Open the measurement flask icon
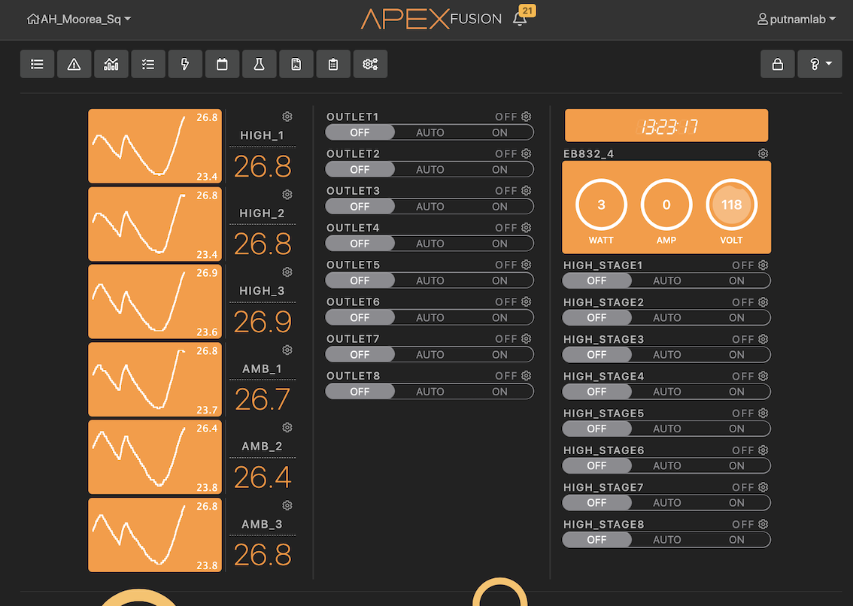This screenshot has width=853, height=606. point(259,64)
